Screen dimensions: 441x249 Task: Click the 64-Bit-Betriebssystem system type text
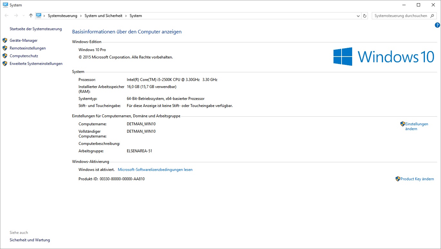tap(165, 99)
